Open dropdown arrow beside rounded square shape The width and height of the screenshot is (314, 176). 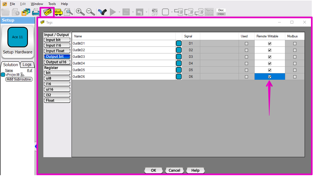click(x=171, y=12)
